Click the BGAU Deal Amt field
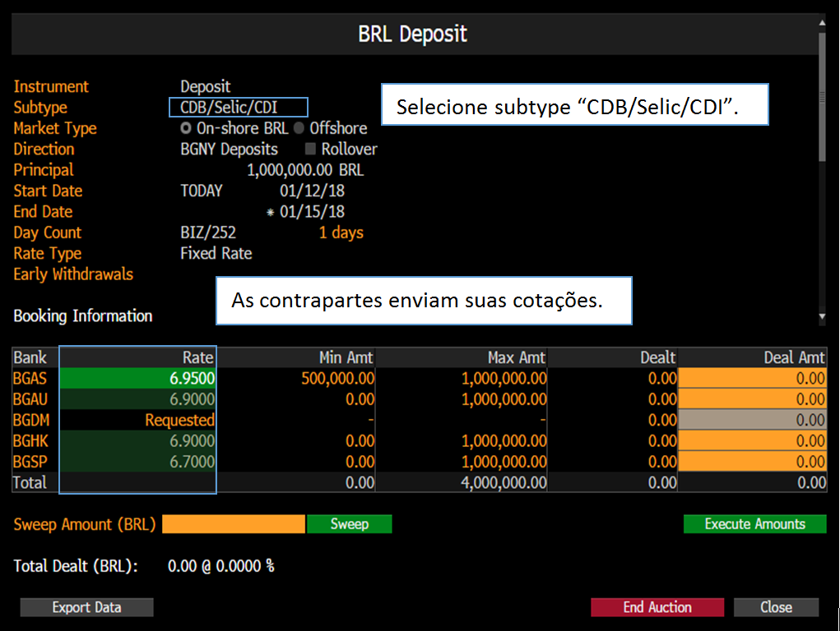Screen dimensions: 840x631 coord(752,399)
